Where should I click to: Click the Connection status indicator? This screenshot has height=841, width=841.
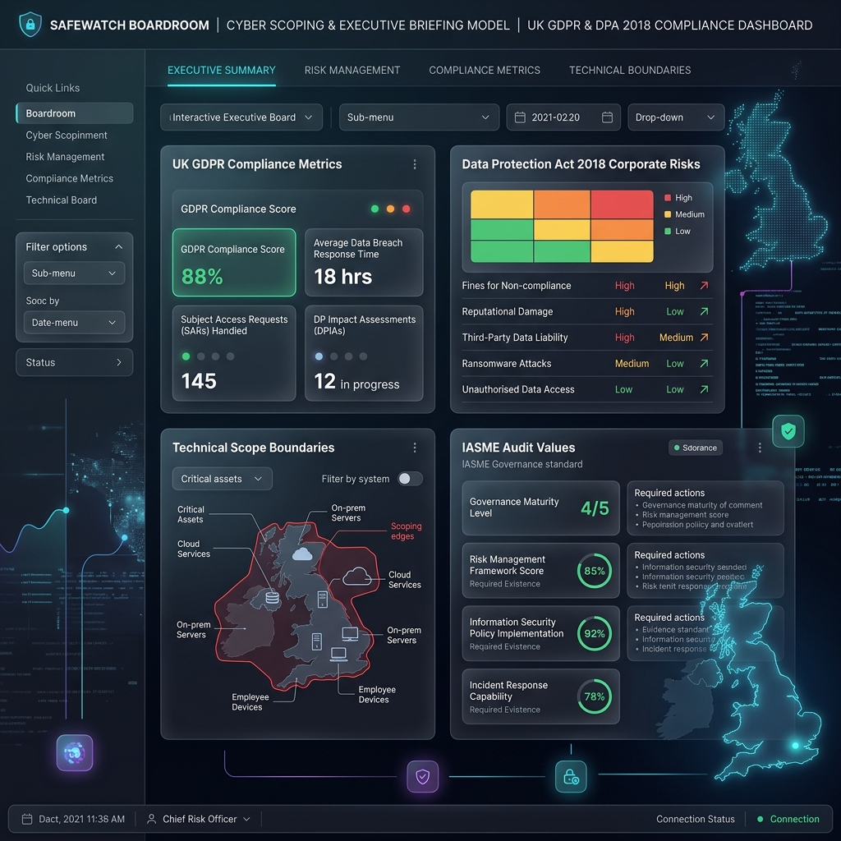click(788, 819)
